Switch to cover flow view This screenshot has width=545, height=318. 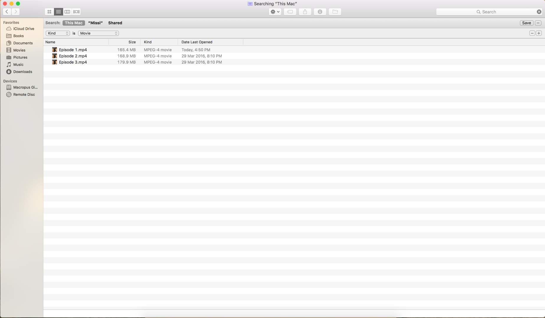pyautogui.click(x=76, y=12)
